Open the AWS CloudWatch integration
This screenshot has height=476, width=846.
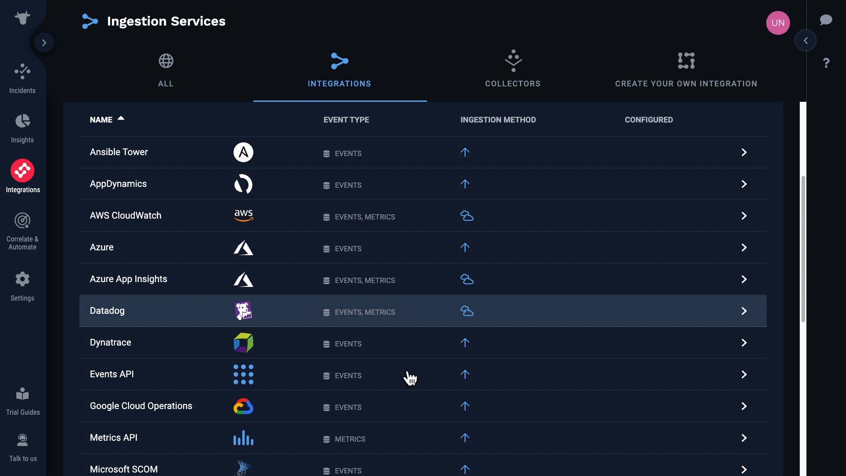[x=126, y=216]
